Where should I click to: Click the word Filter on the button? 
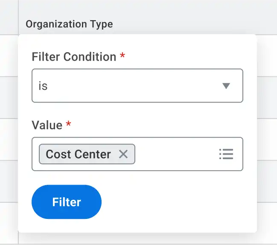[67, 202]
